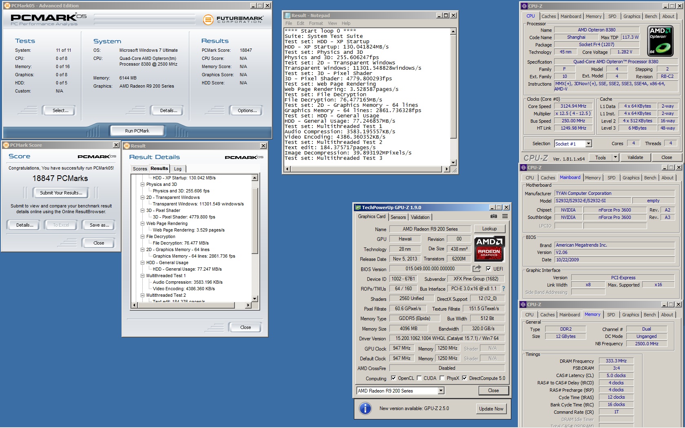Open the GPU-Z hamburger menu icon
Image resolution: width=685 pixels, height=428 pixels.
tap(505, 216)
